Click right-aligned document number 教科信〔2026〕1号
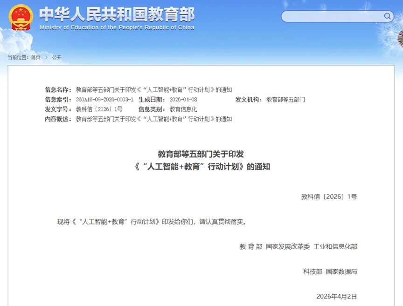This screenshot has width=403, height=306. (329, 197)
